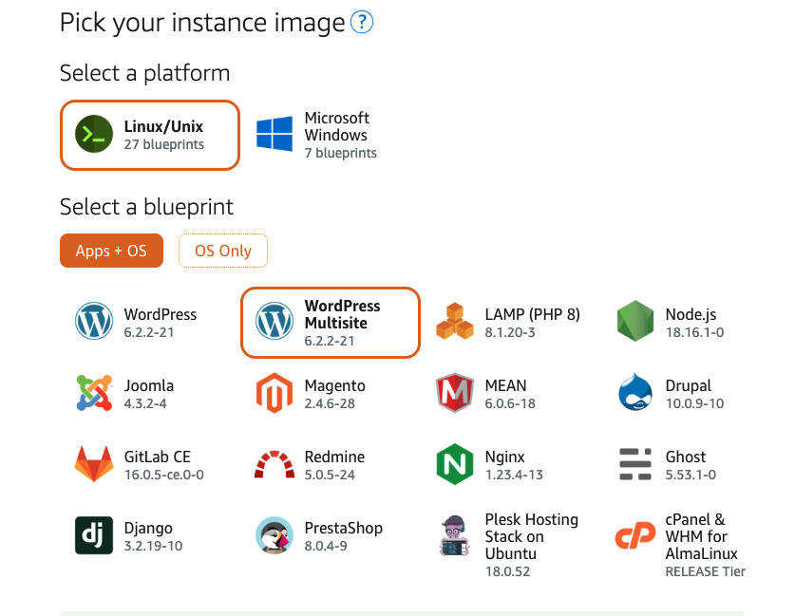Image resolution: width=795 pixels, height=616 pixels.
Task: Click version '5.53.1-0' text
Action: click(x=691, y=476)
